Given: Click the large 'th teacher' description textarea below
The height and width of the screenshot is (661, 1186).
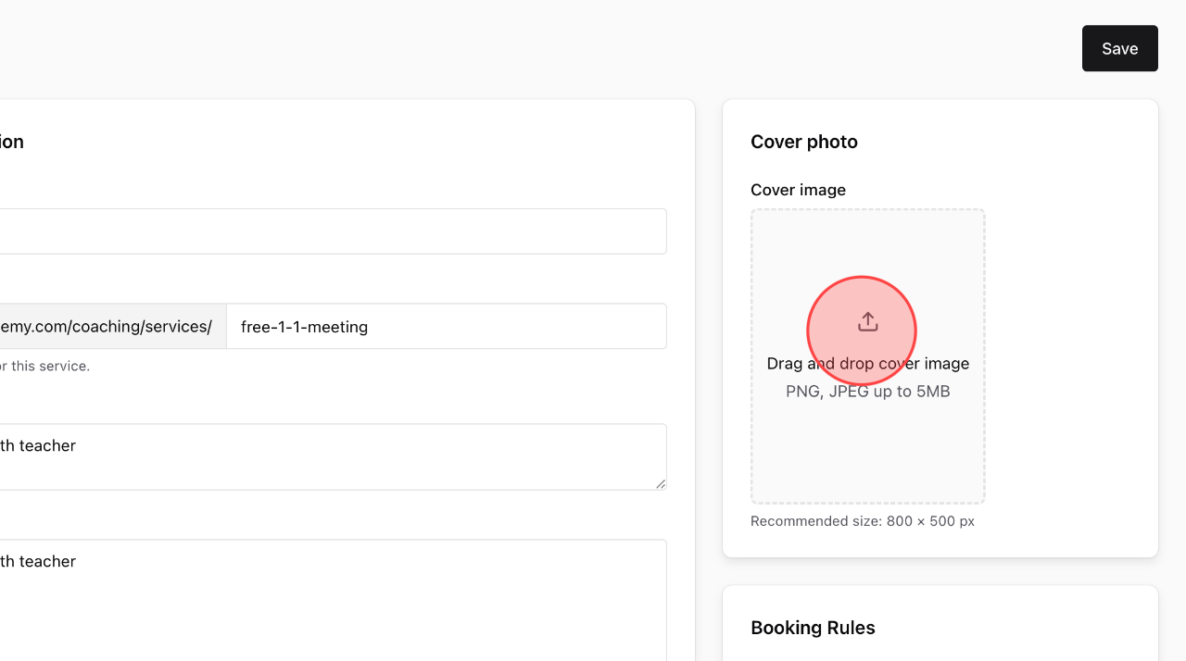Looking at the screenshot, I should click(x=333, y=600).
